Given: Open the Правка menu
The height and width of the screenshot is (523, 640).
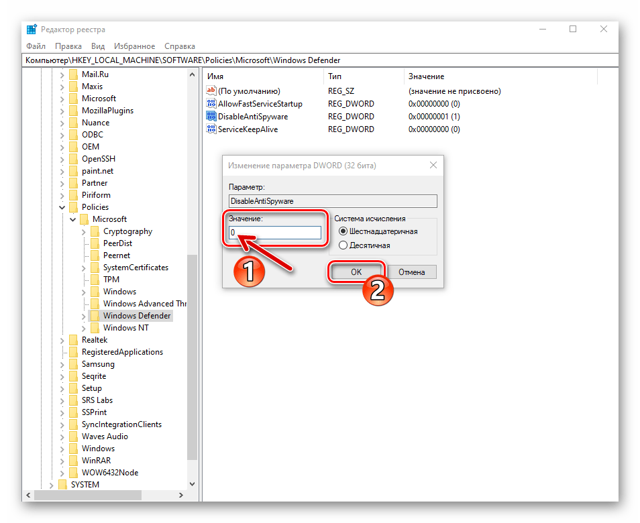Looking at the screenshot, I should click(x=68, y=46).
